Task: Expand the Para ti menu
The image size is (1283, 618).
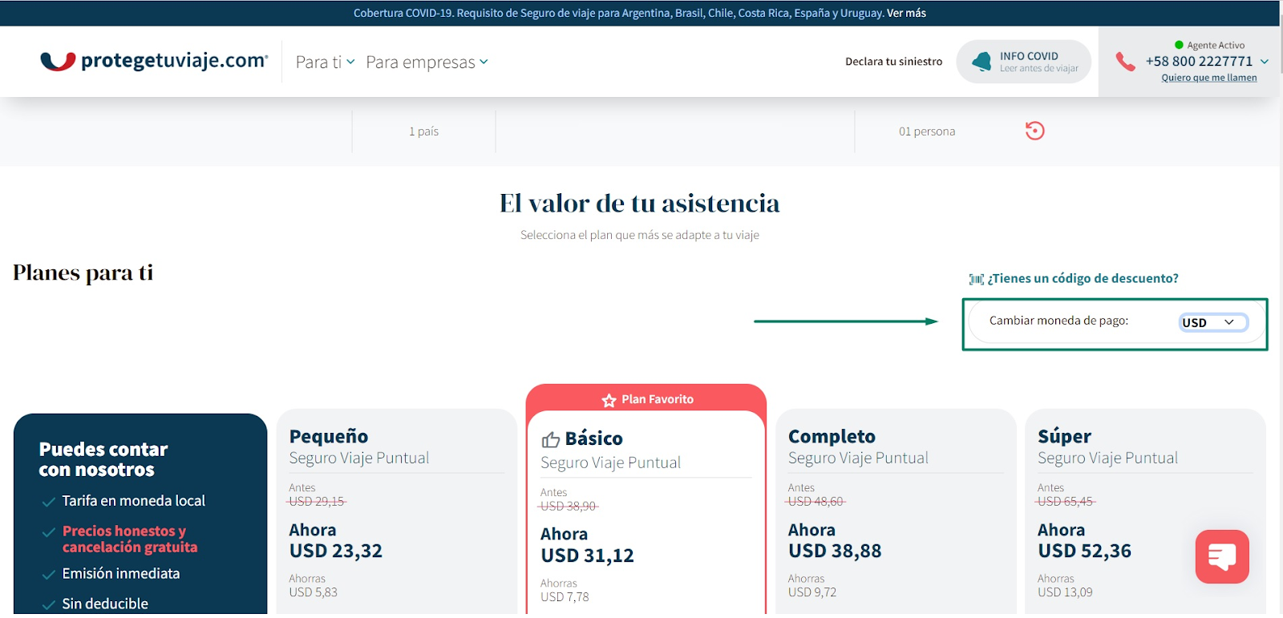Action: click(x=326, y=62)
